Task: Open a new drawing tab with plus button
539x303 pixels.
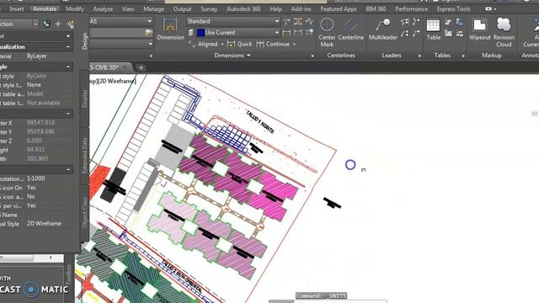Action: [141, 67]
